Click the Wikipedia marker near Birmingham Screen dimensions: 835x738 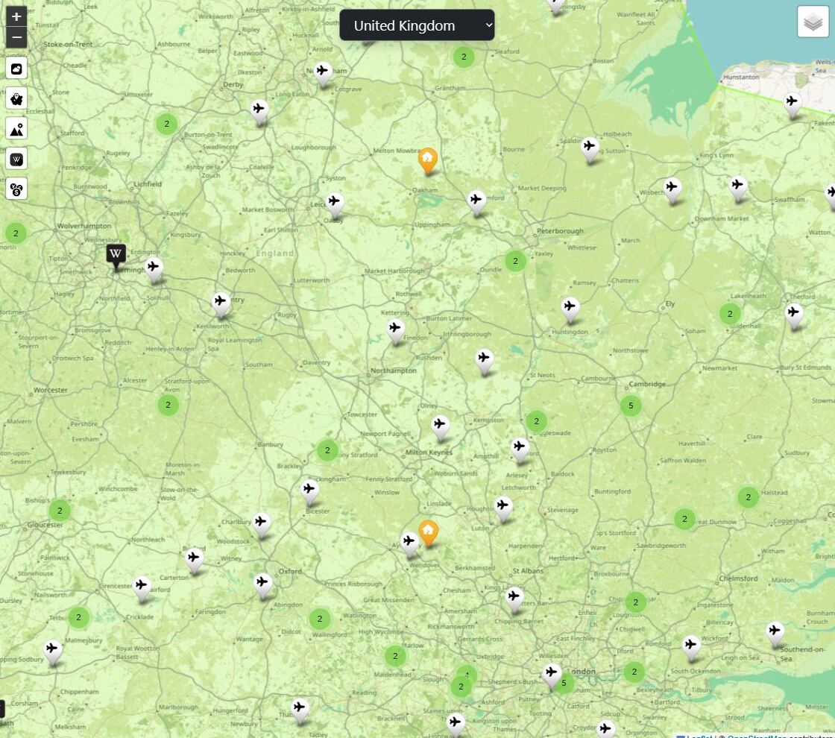pyautogui.click(x=116, y=256)
